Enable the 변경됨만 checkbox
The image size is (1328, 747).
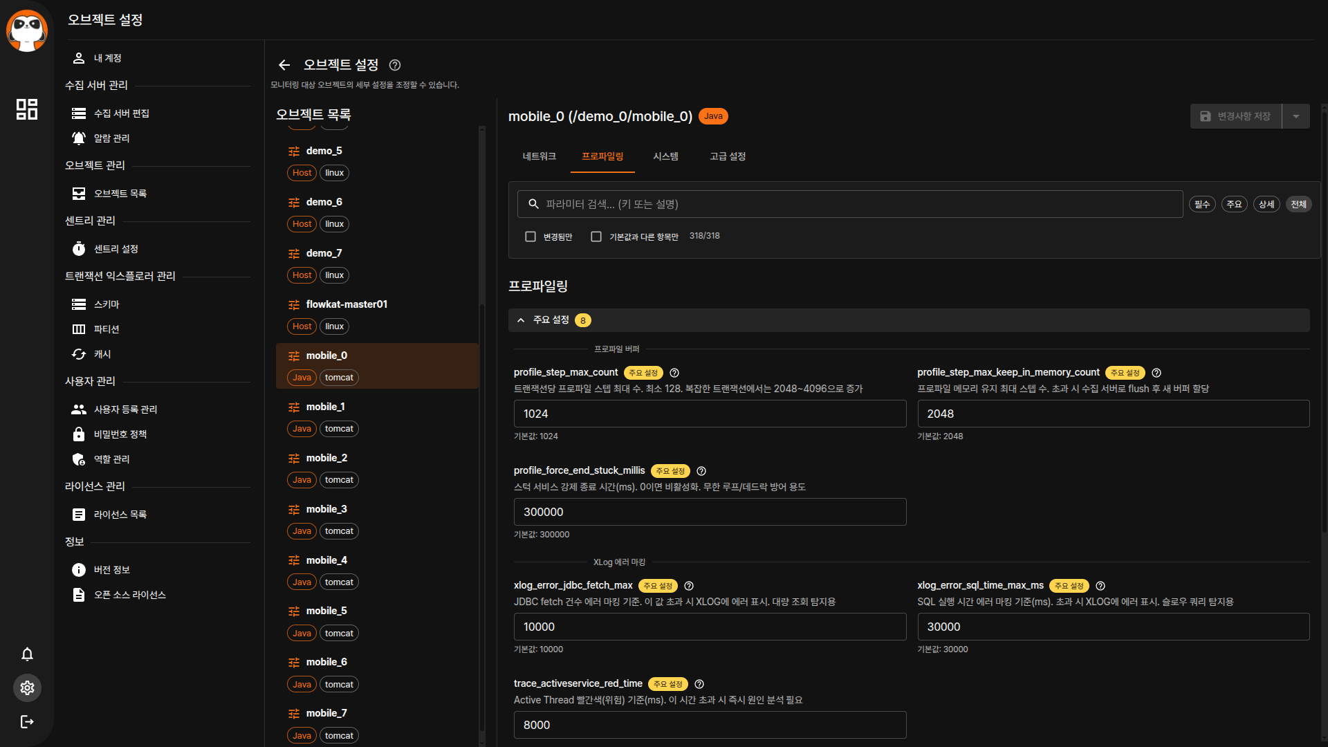coord(531,237)
